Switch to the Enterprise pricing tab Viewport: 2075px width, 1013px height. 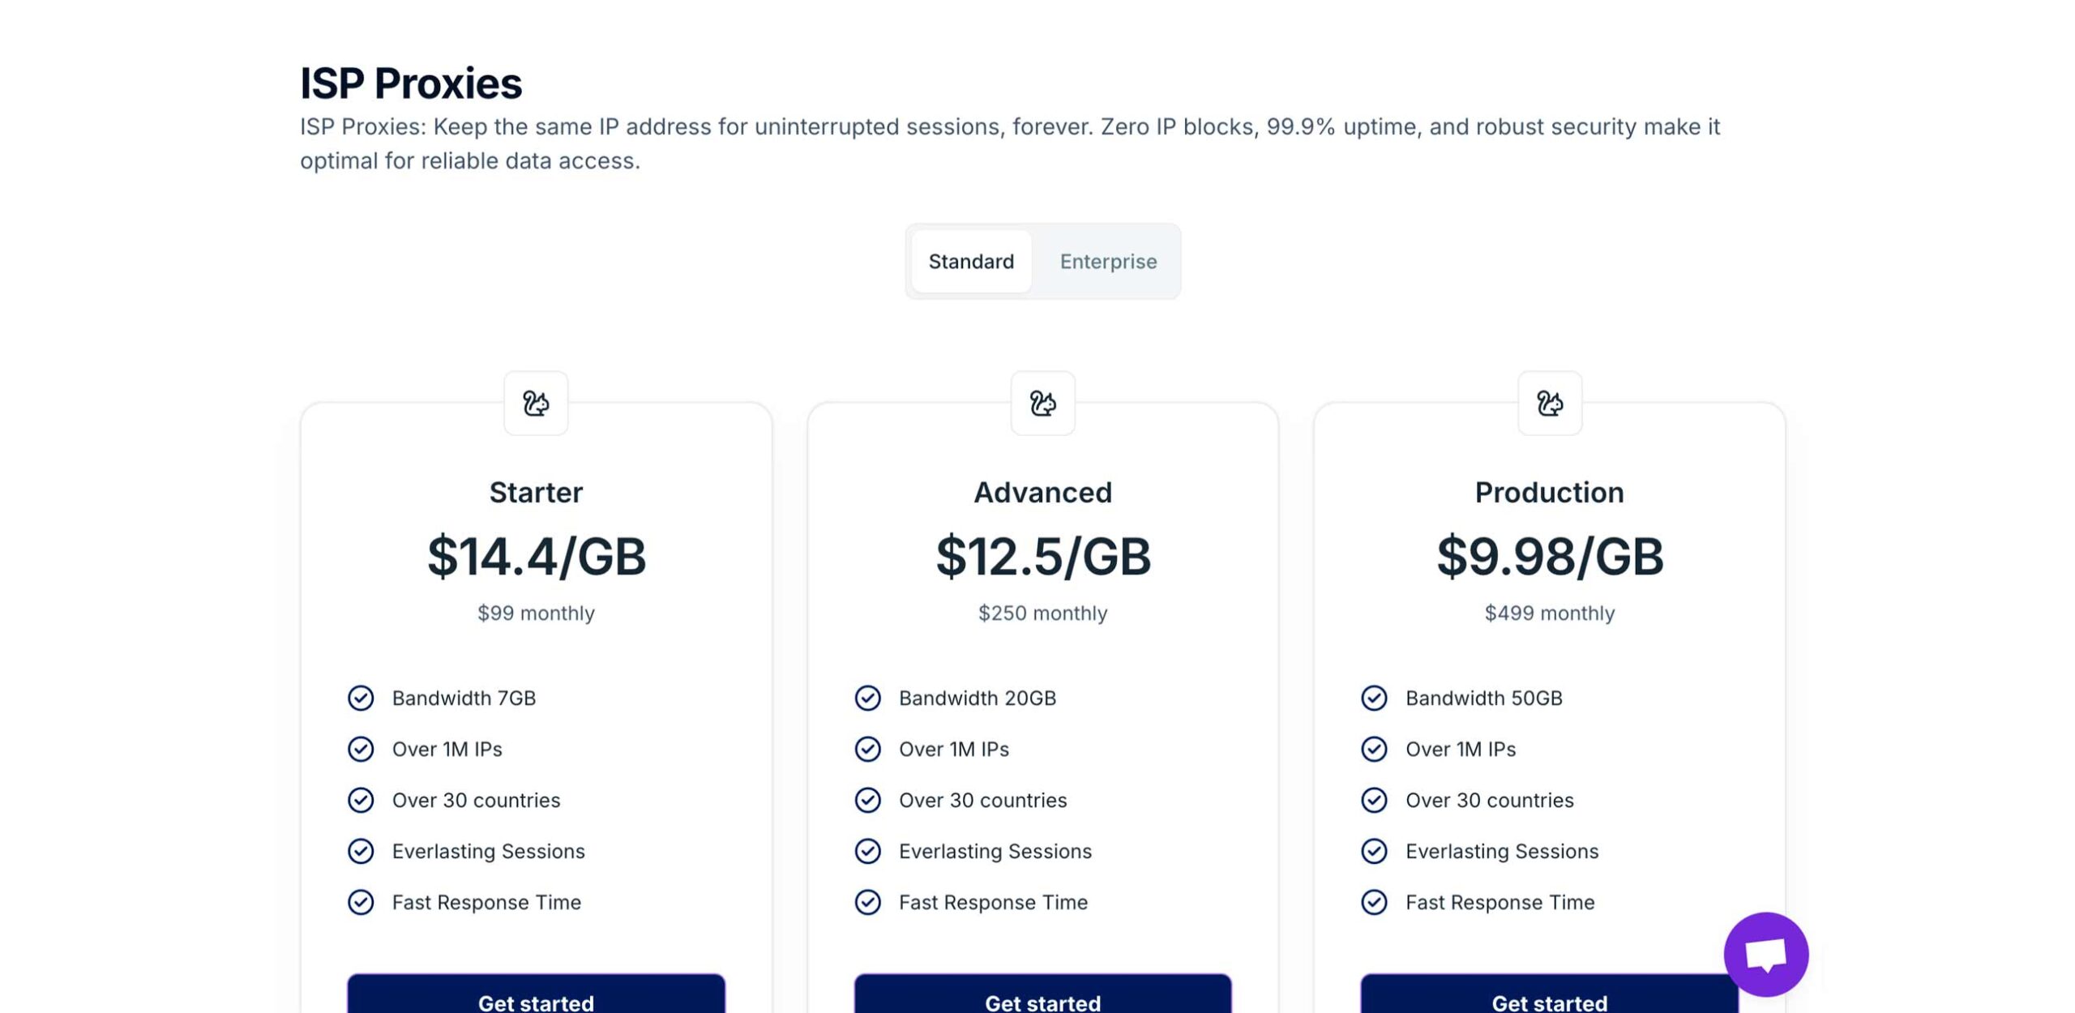(1108, 262)
